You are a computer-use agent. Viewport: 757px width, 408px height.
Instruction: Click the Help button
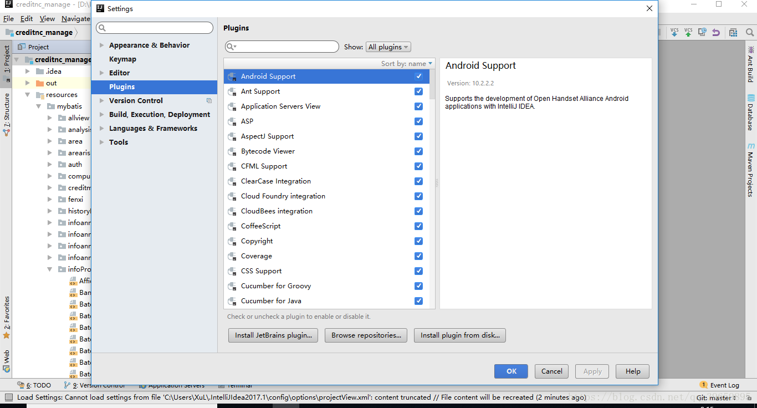pos(633,371)
